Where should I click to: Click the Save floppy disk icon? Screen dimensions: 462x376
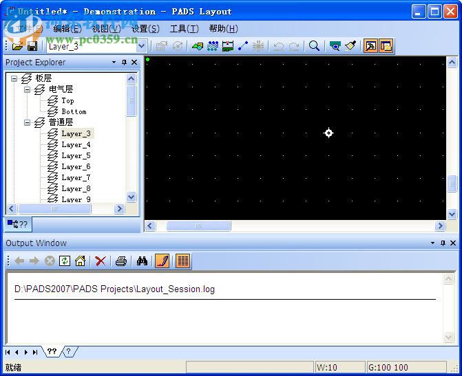32,46
